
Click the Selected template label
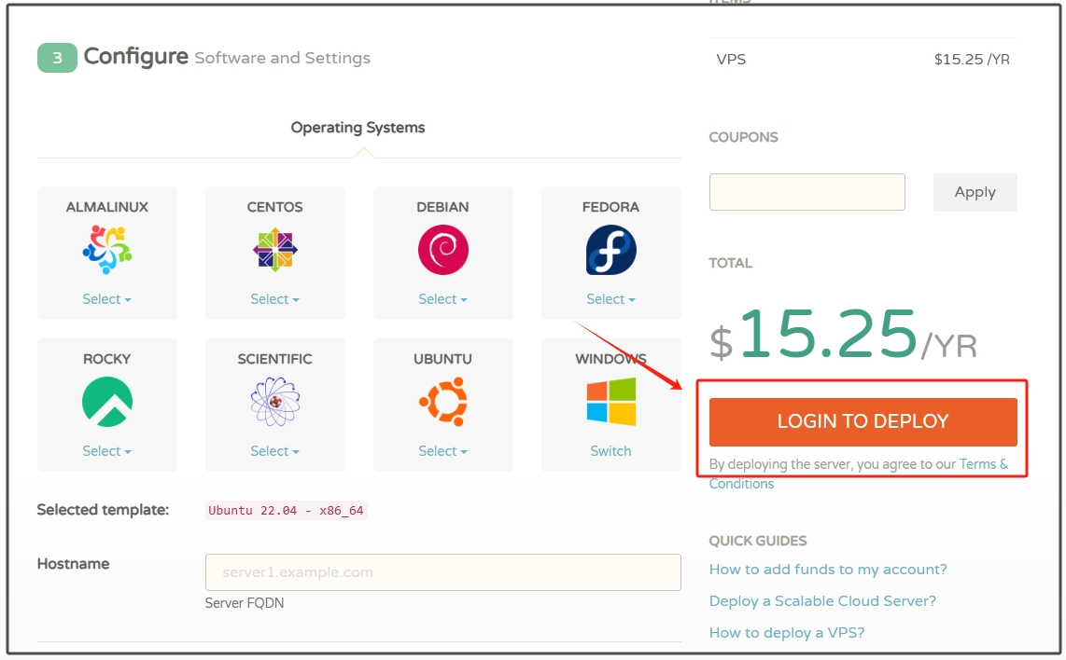pos(103,510)
